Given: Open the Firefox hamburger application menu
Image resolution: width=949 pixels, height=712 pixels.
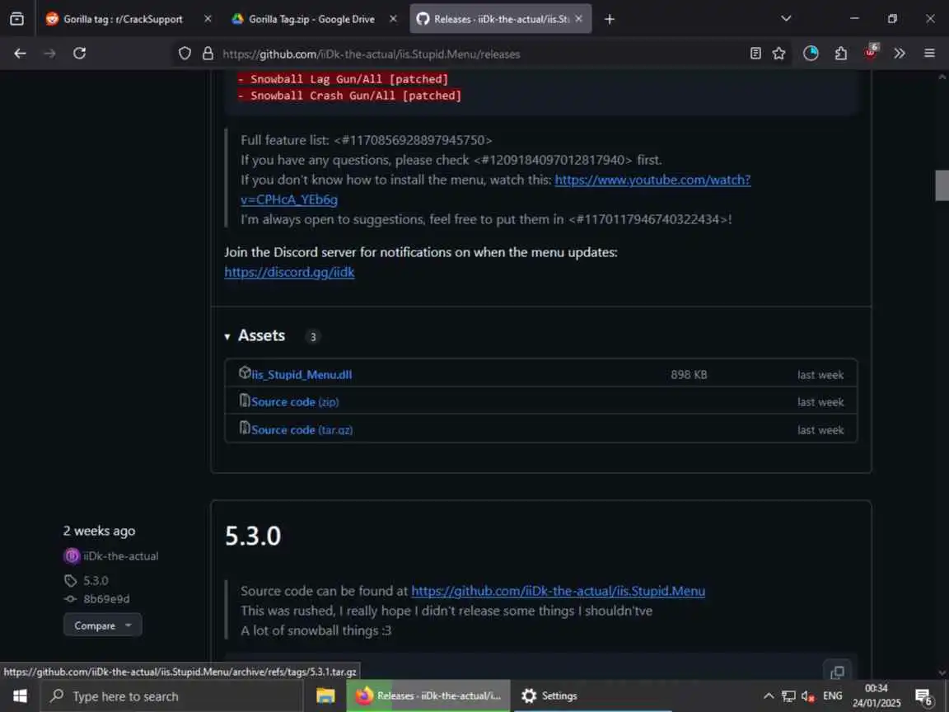Looking at the screenshot, I should click(929, 54).
